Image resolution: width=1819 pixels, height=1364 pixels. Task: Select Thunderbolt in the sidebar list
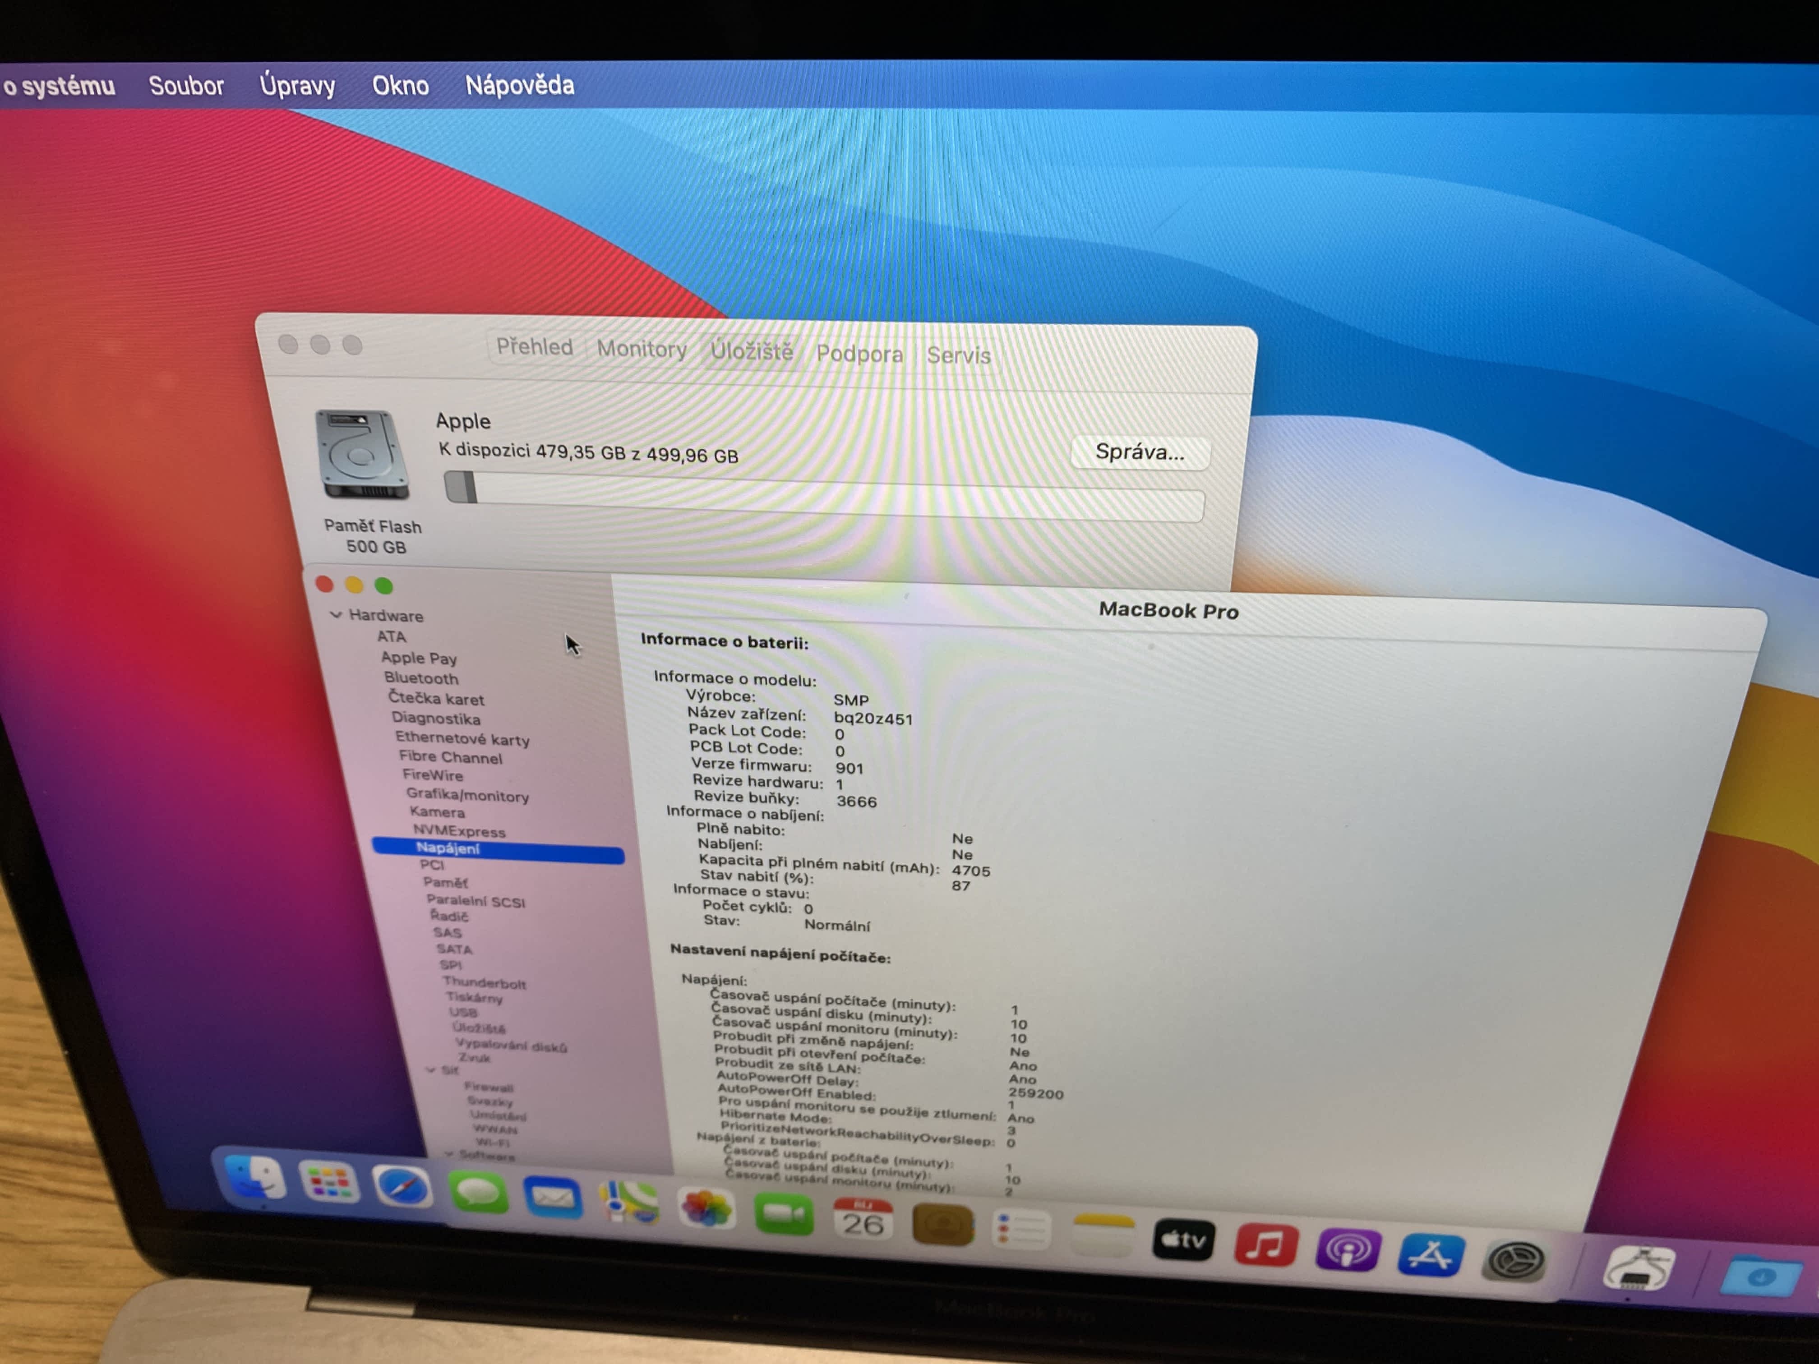[x=485, y=982]
